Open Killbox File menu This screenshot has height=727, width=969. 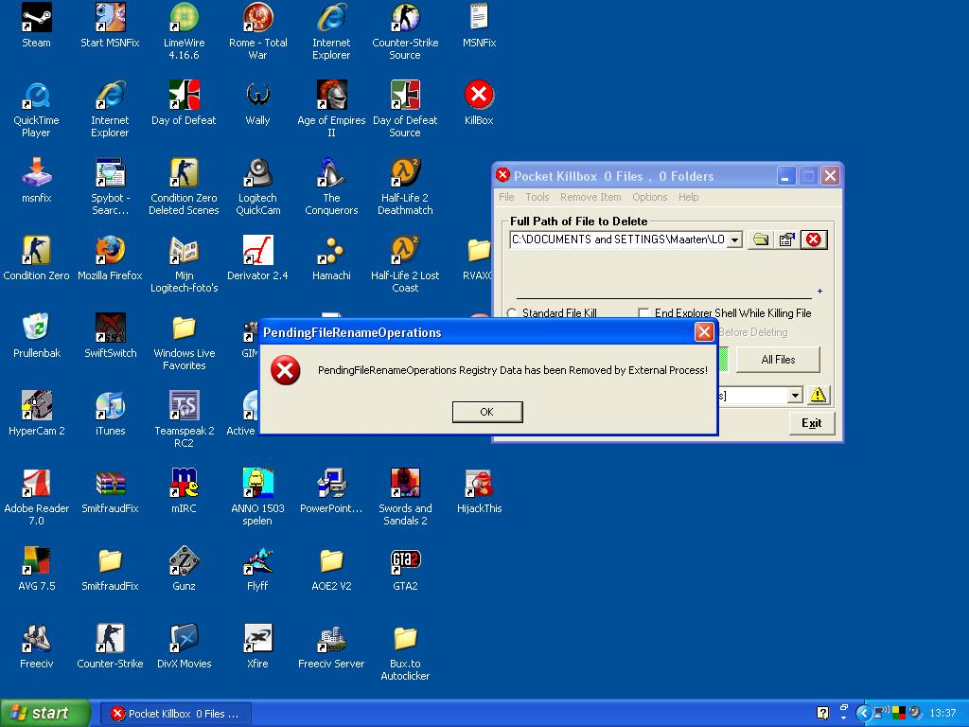tap(507, 197)
